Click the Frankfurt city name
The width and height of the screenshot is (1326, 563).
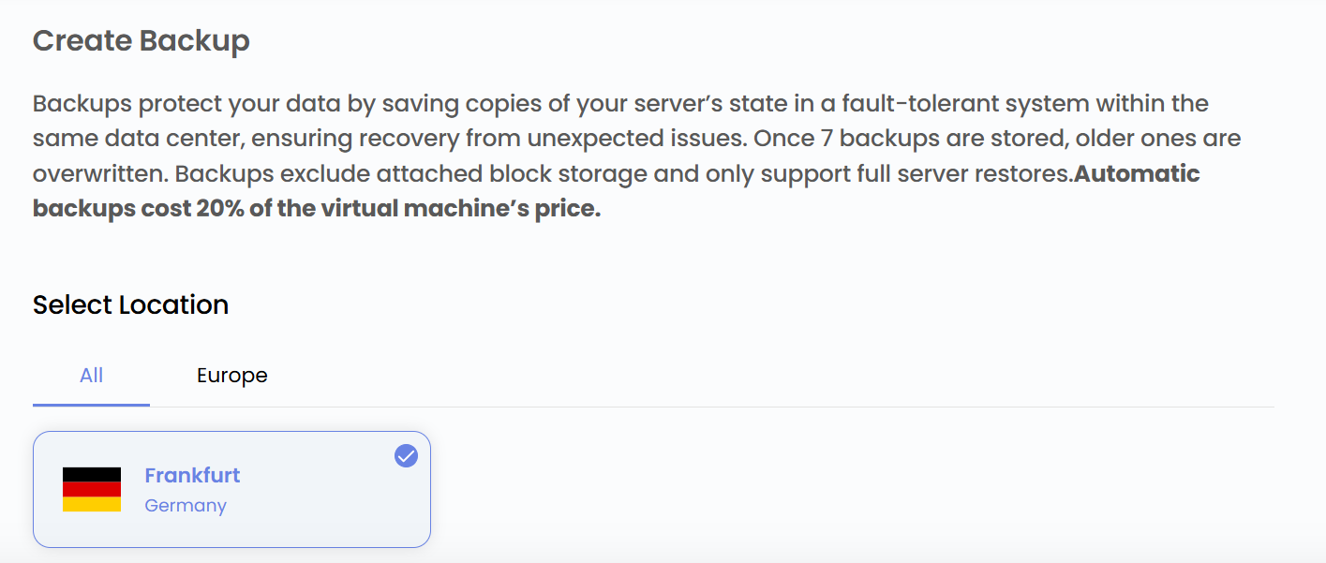[192, 475]
